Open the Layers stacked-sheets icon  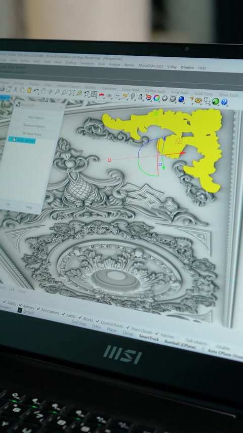click(x=149, y=97)
